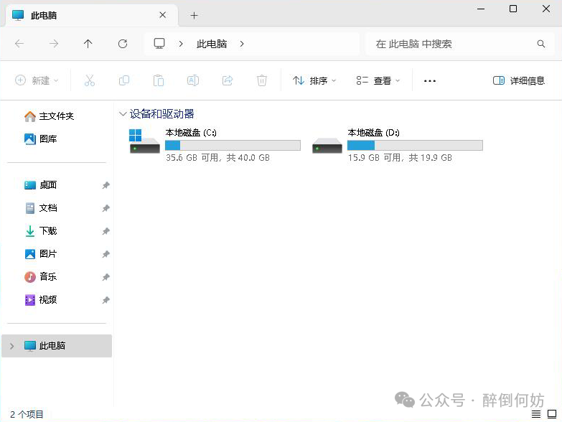Select 下载 in the sidebar

point(48,231)
